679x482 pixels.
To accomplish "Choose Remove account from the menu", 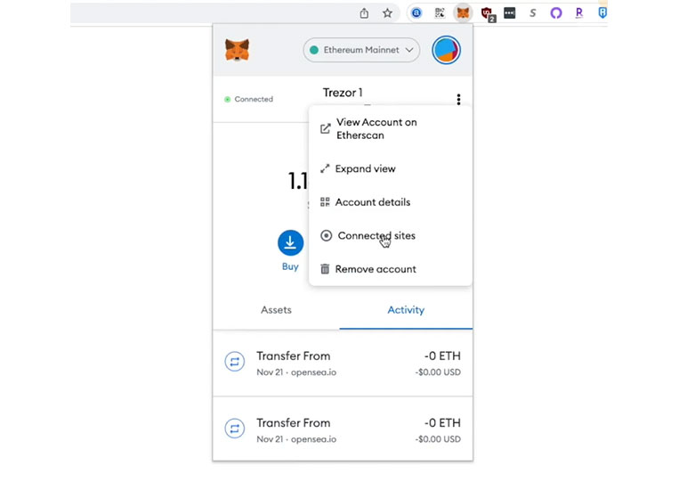I will [x=390, y=269].
